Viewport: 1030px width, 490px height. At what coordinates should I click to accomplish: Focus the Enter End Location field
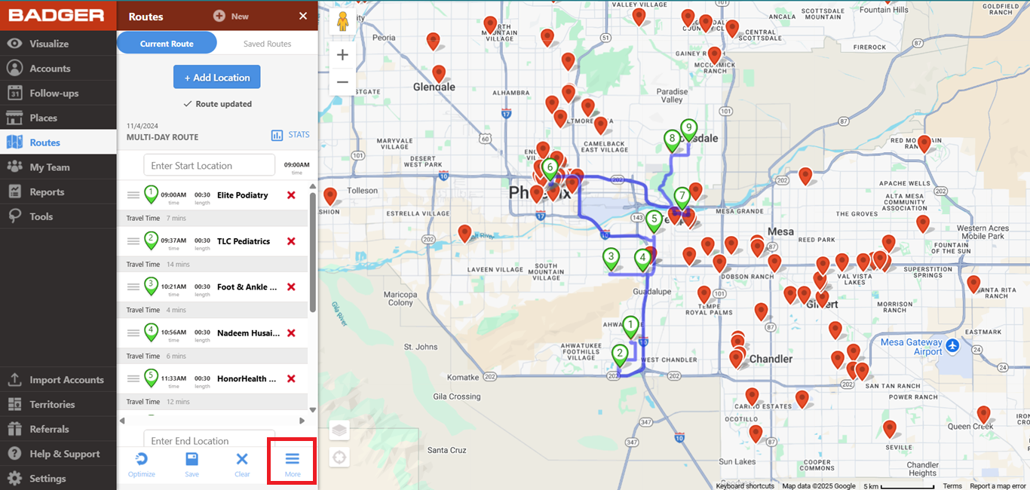(x=210, y=440)
